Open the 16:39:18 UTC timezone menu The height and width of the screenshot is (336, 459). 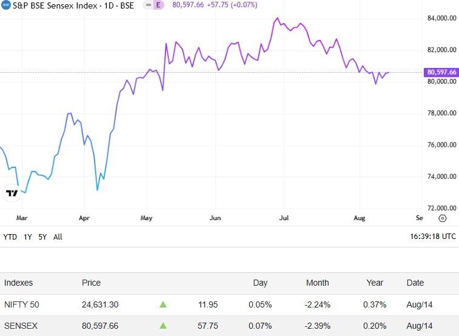point(432,237)
